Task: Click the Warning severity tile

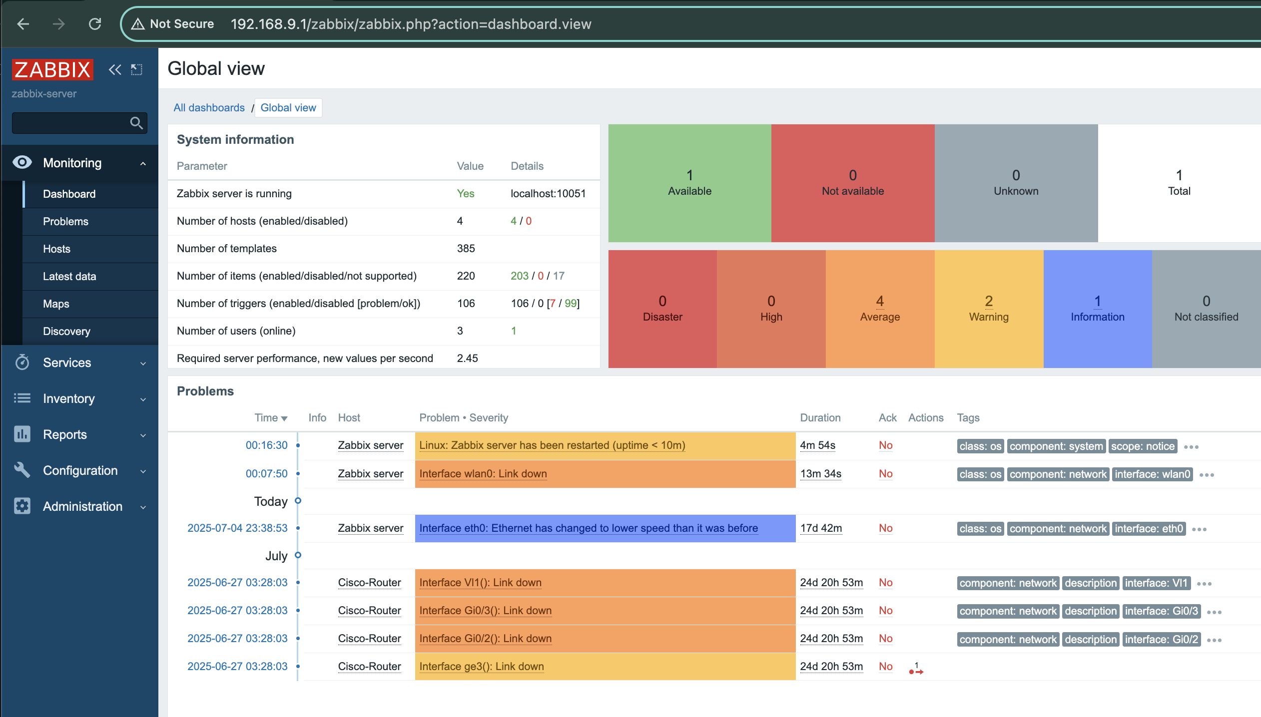Action: [x=989, y=309]
